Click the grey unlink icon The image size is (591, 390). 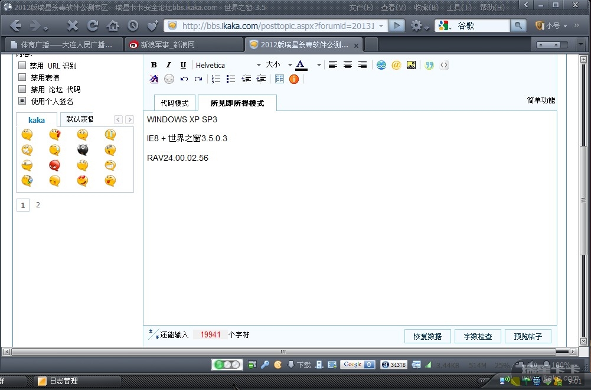169,79
